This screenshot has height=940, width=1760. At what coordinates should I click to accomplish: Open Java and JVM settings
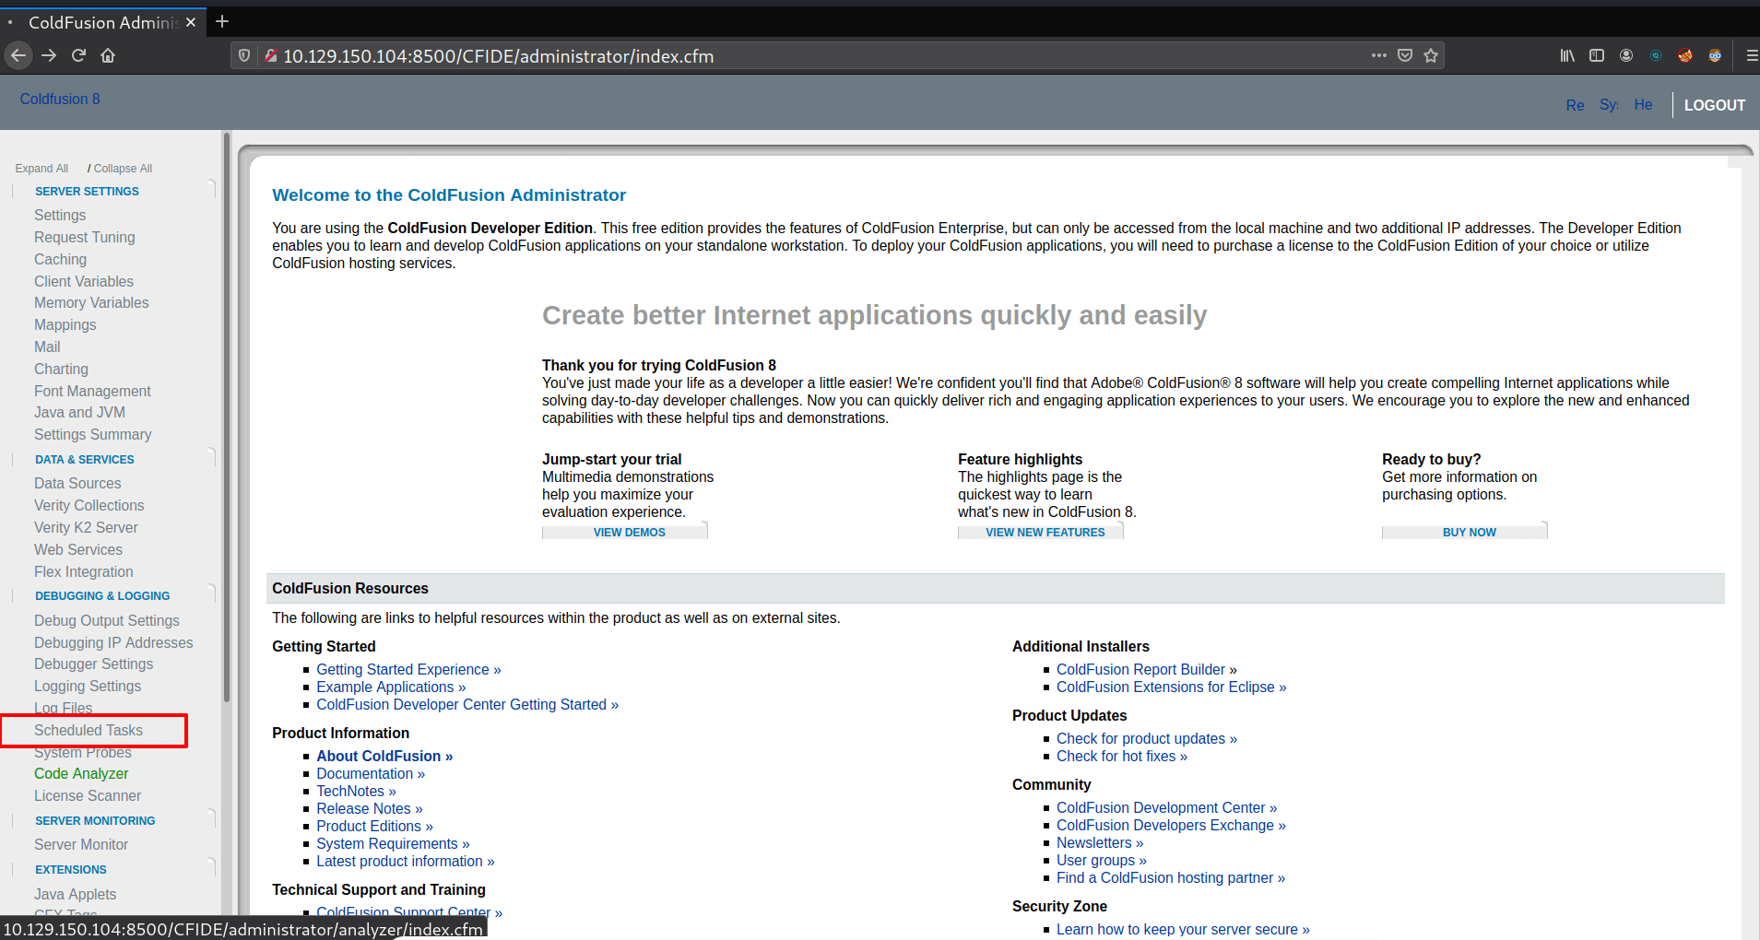pyautogui.click(x=80, y=412)
